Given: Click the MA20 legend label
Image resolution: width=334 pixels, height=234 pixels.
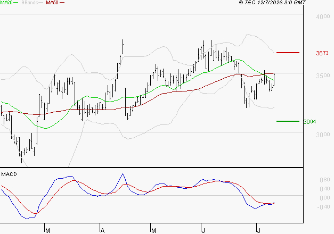Looking at the screenshot, I should point(6,3).
